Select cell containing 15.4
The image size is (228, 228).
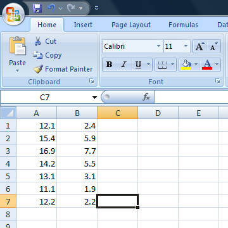click(36, 138)
